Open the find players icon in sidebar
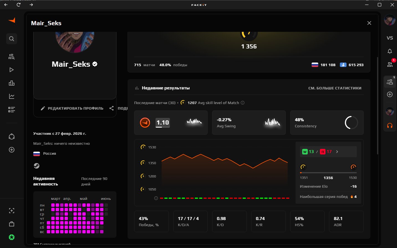Image resolution: width=397 pixels, height=248 pixels. pyautogui.click(x=12, y=56)
